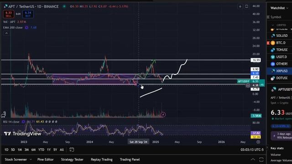The image size is (292, 164).
Task: Click the APTUSDT 6.33 price label
Action: pos(250,82)
